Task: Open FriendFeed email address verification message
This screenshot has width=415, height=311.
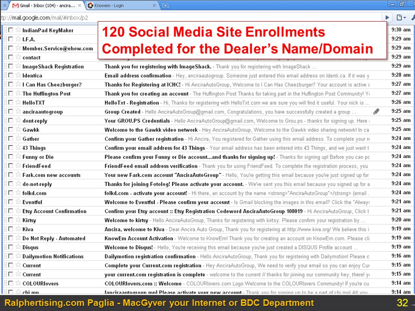Action: tap(151, 166)
